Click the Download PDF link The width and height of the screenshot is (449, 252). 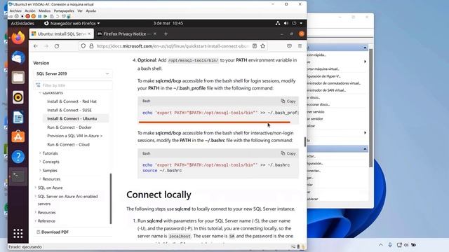pyautogui.click(x=53, y=232)
